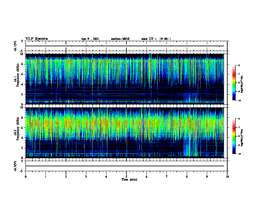
Task: Select the "start UT = 19:40: 1" label
Action: click(156, 39)
